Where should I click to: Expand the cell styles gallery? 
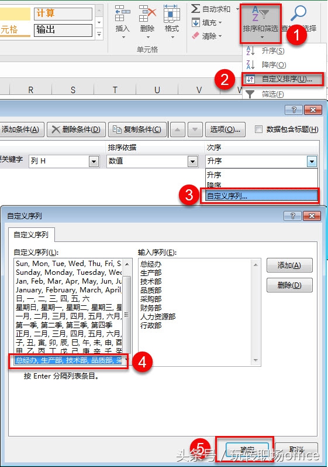99,34
